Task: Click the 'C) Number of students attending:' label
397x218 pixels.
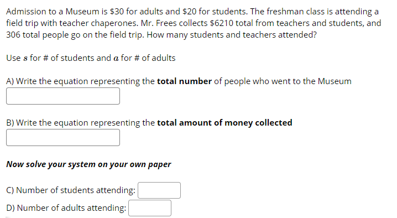Action: click(x=71, y=190)
